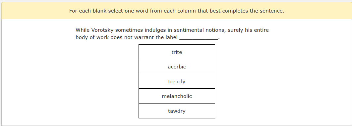Click the word 'While' starting the sentence
The image size is (352, 126).
[83, 30]
